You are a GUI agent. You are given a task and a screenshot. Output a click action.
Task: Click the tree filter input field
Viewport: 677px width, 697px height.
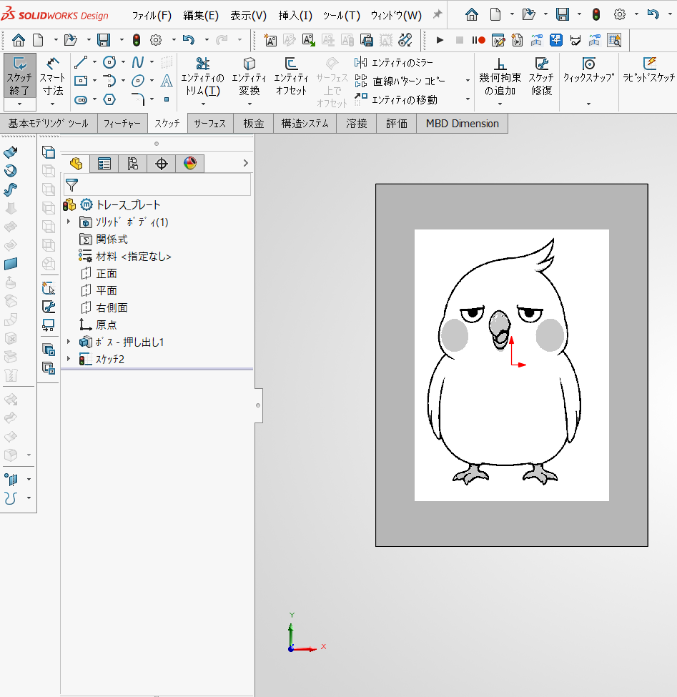coord(157,184)
